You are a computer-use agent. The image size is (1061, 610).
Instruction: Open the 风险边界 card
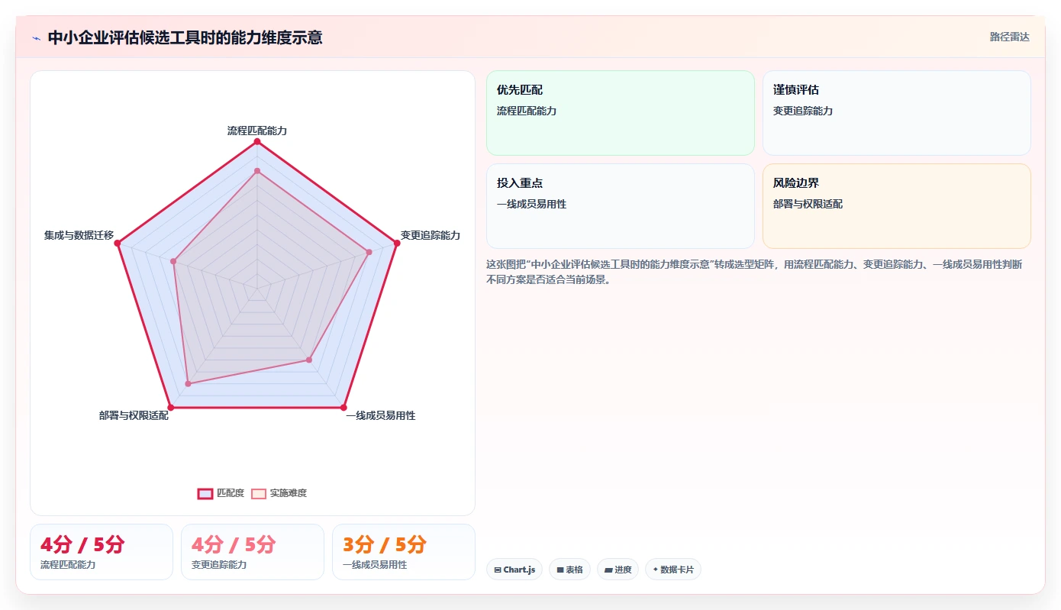[x=897, y=206]
